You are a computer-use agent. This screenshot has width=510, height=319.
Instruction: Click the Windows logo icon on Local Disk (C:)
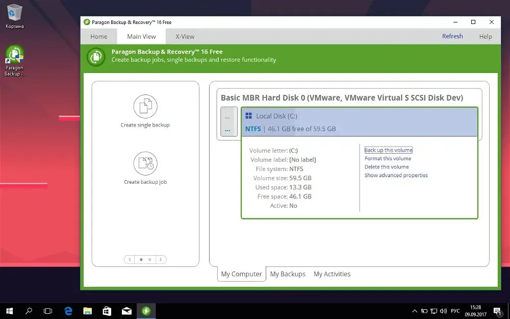(248, 116)
